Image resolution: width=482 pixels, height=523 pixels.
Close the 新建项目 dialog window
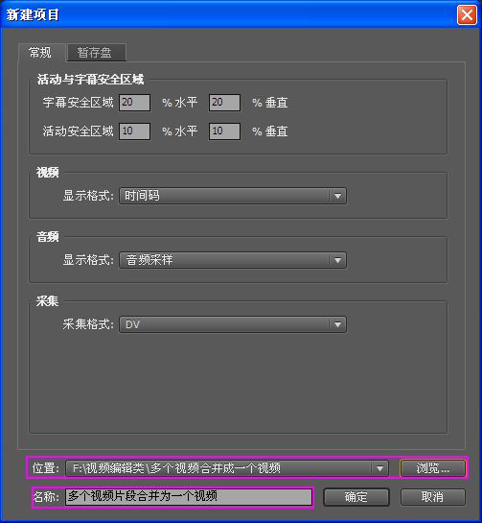pyautogui.click(x=467, y=15)
